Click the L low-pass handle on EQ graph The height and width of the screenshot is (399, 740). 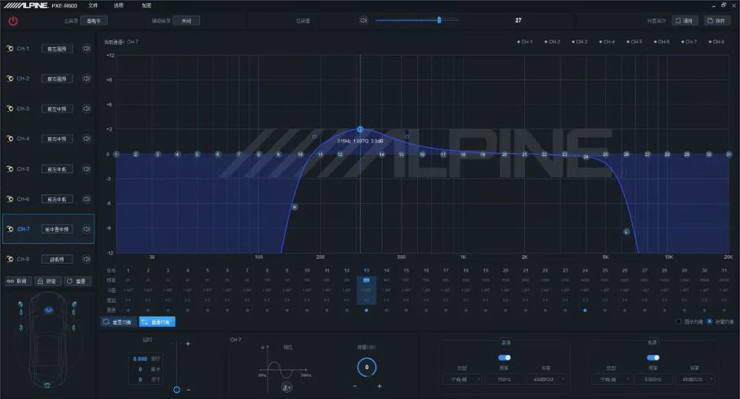[626, 231]
